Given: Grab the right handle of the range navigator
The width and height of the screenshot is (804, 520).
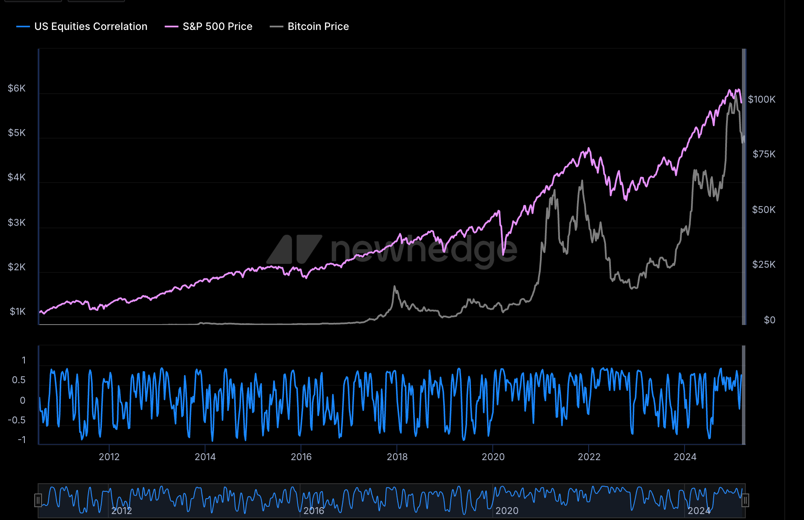Looking at the screenshot, I should 745,500.
